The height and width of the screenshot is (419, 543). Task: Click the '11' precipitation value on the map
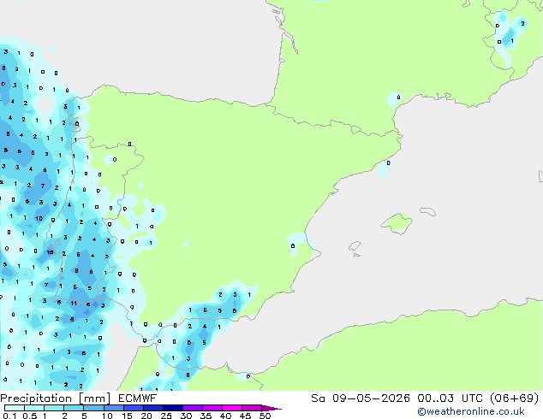point(74,304)
